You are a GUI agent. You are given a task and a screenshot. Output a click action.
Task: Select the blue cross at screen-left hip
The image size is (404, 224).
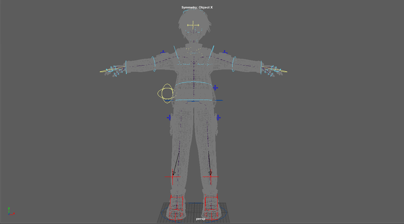[x=169, y=118]
